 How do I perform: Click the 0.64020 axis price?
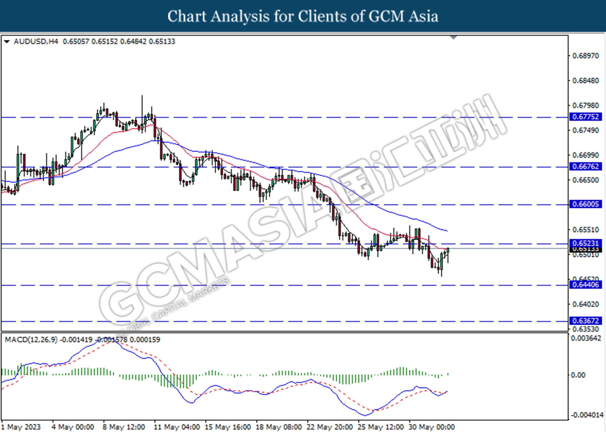[585, 304]
